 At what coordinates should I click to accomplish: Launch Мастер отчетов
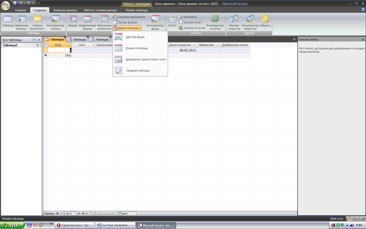tap(192, 28)
